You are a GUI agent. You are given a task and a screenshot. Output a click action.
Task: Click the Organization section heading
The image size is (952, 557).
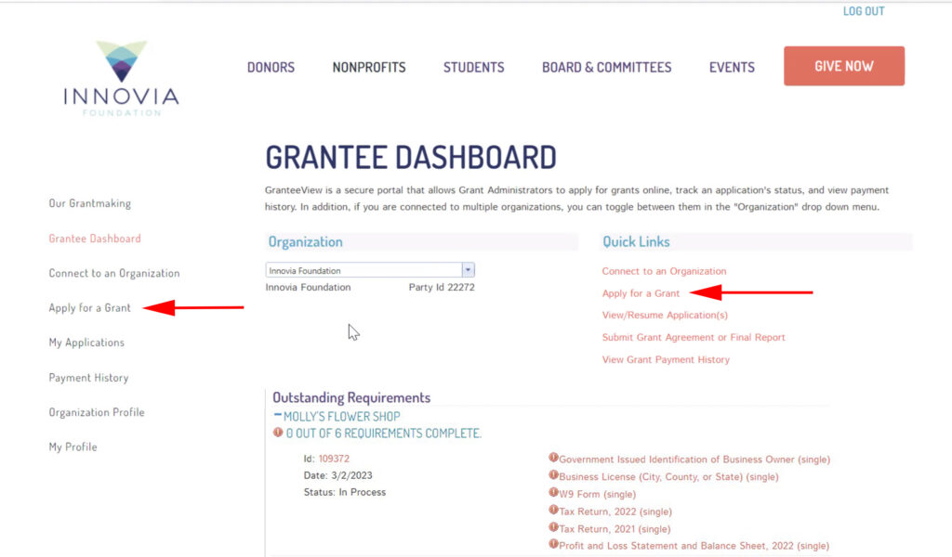305,242
